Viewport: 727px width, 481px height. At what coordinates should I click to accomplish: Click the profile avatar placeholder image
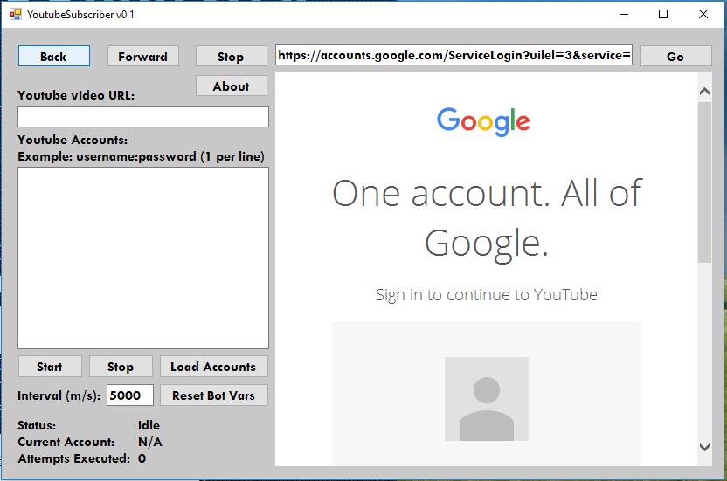(x=487, y=399)
